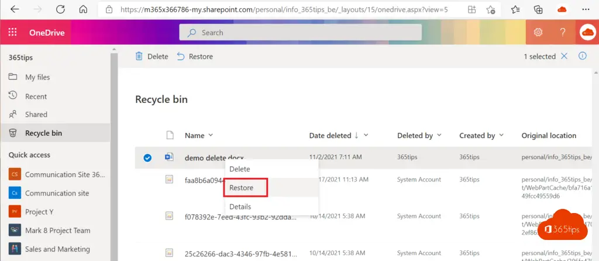Choose Details from the context menu

(271, 207)
